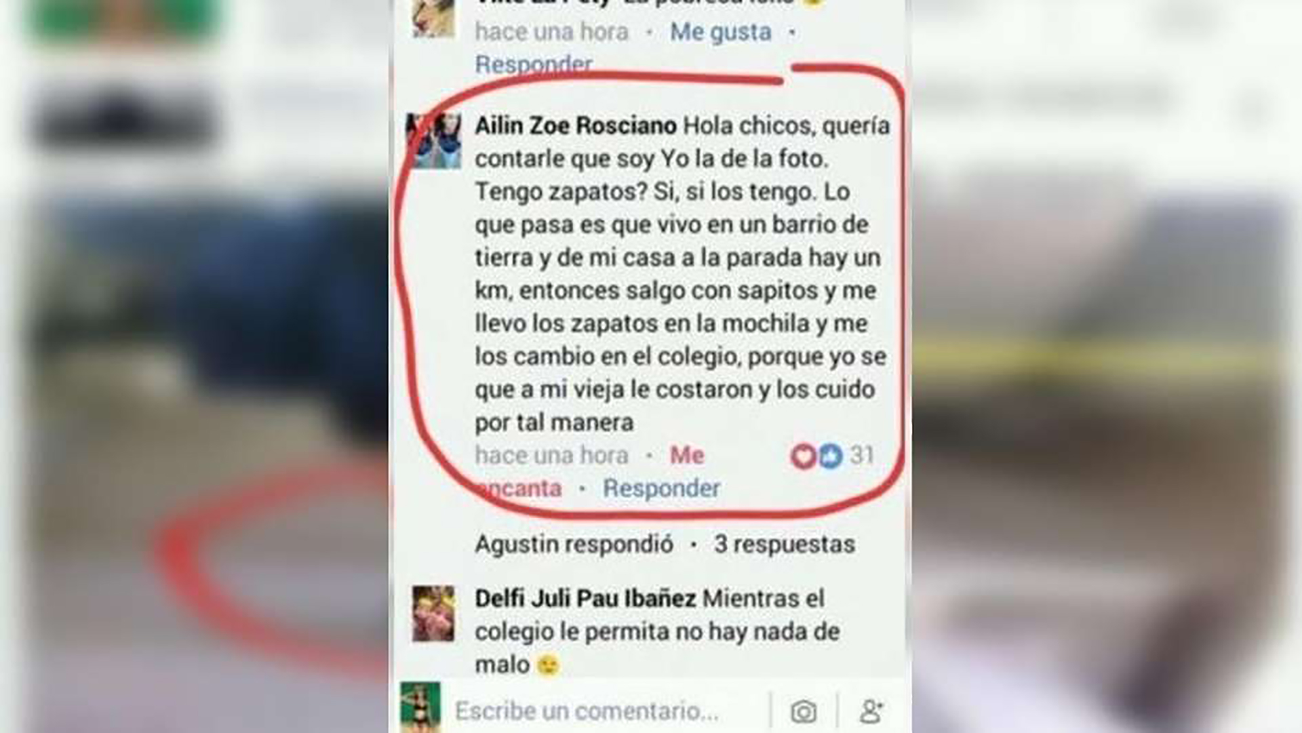
Task: Tap your own avatar beside comment box
Action: click(x=420, y=707)
